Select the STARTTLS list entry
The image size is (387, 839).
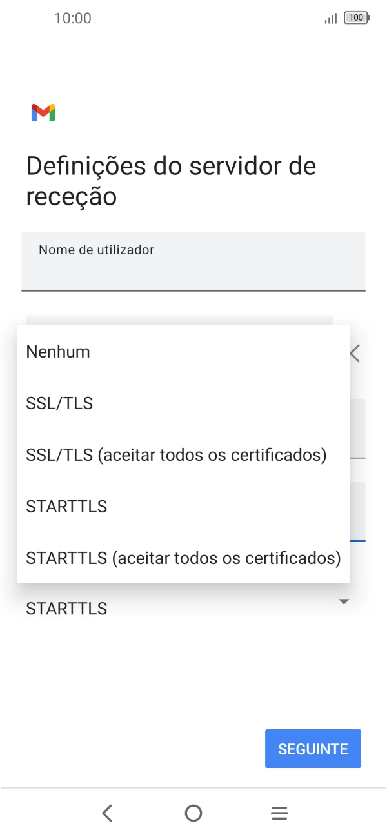coord(66,506)
